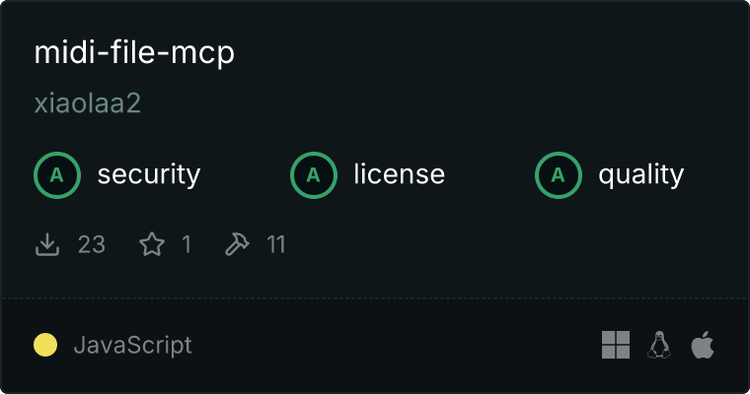Click the tools count 11
Image resolution: width=750 pixels, height=394 pixels.
(276, 244)
